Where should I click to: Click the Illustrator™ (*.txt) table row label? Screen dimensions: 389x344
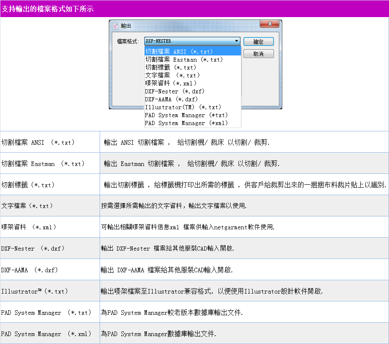35,291
